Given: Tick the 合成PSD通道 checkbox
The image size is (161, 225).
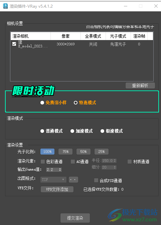Looking at the screenshot, I should pyautogui.click(x=96, y=180).
